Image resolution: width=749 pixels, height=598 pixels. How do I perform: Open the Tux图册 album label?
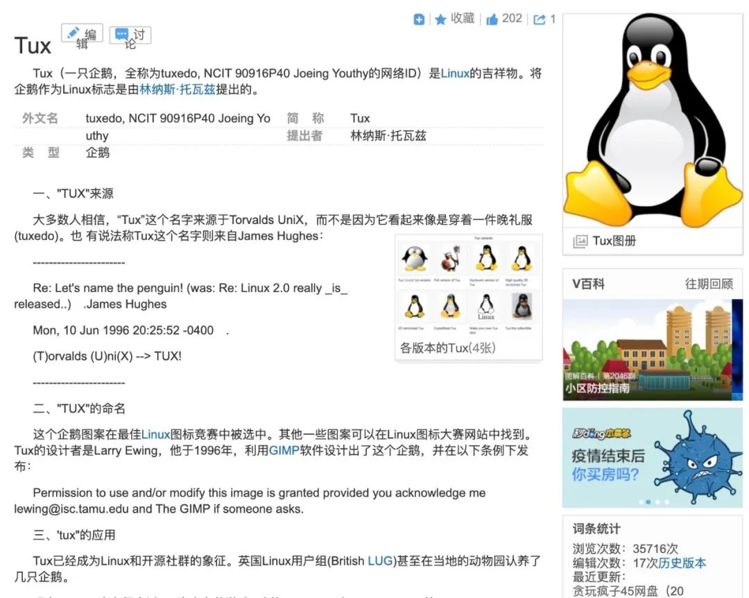click(x=614, y=241)
